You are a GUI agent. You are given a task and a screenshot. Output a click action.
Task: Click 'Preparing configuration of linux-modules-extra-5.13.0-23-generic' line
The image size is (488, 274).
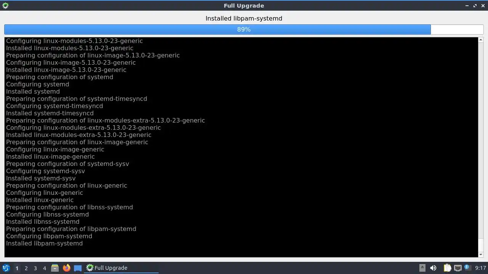106,120
